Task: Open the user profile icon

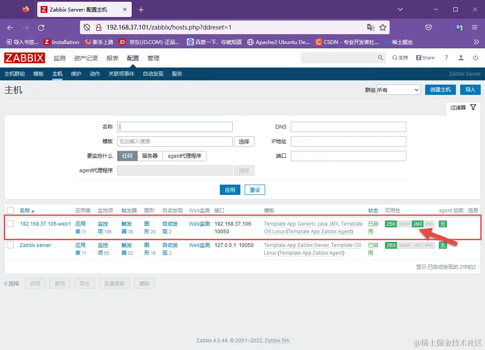Action: 461,58
